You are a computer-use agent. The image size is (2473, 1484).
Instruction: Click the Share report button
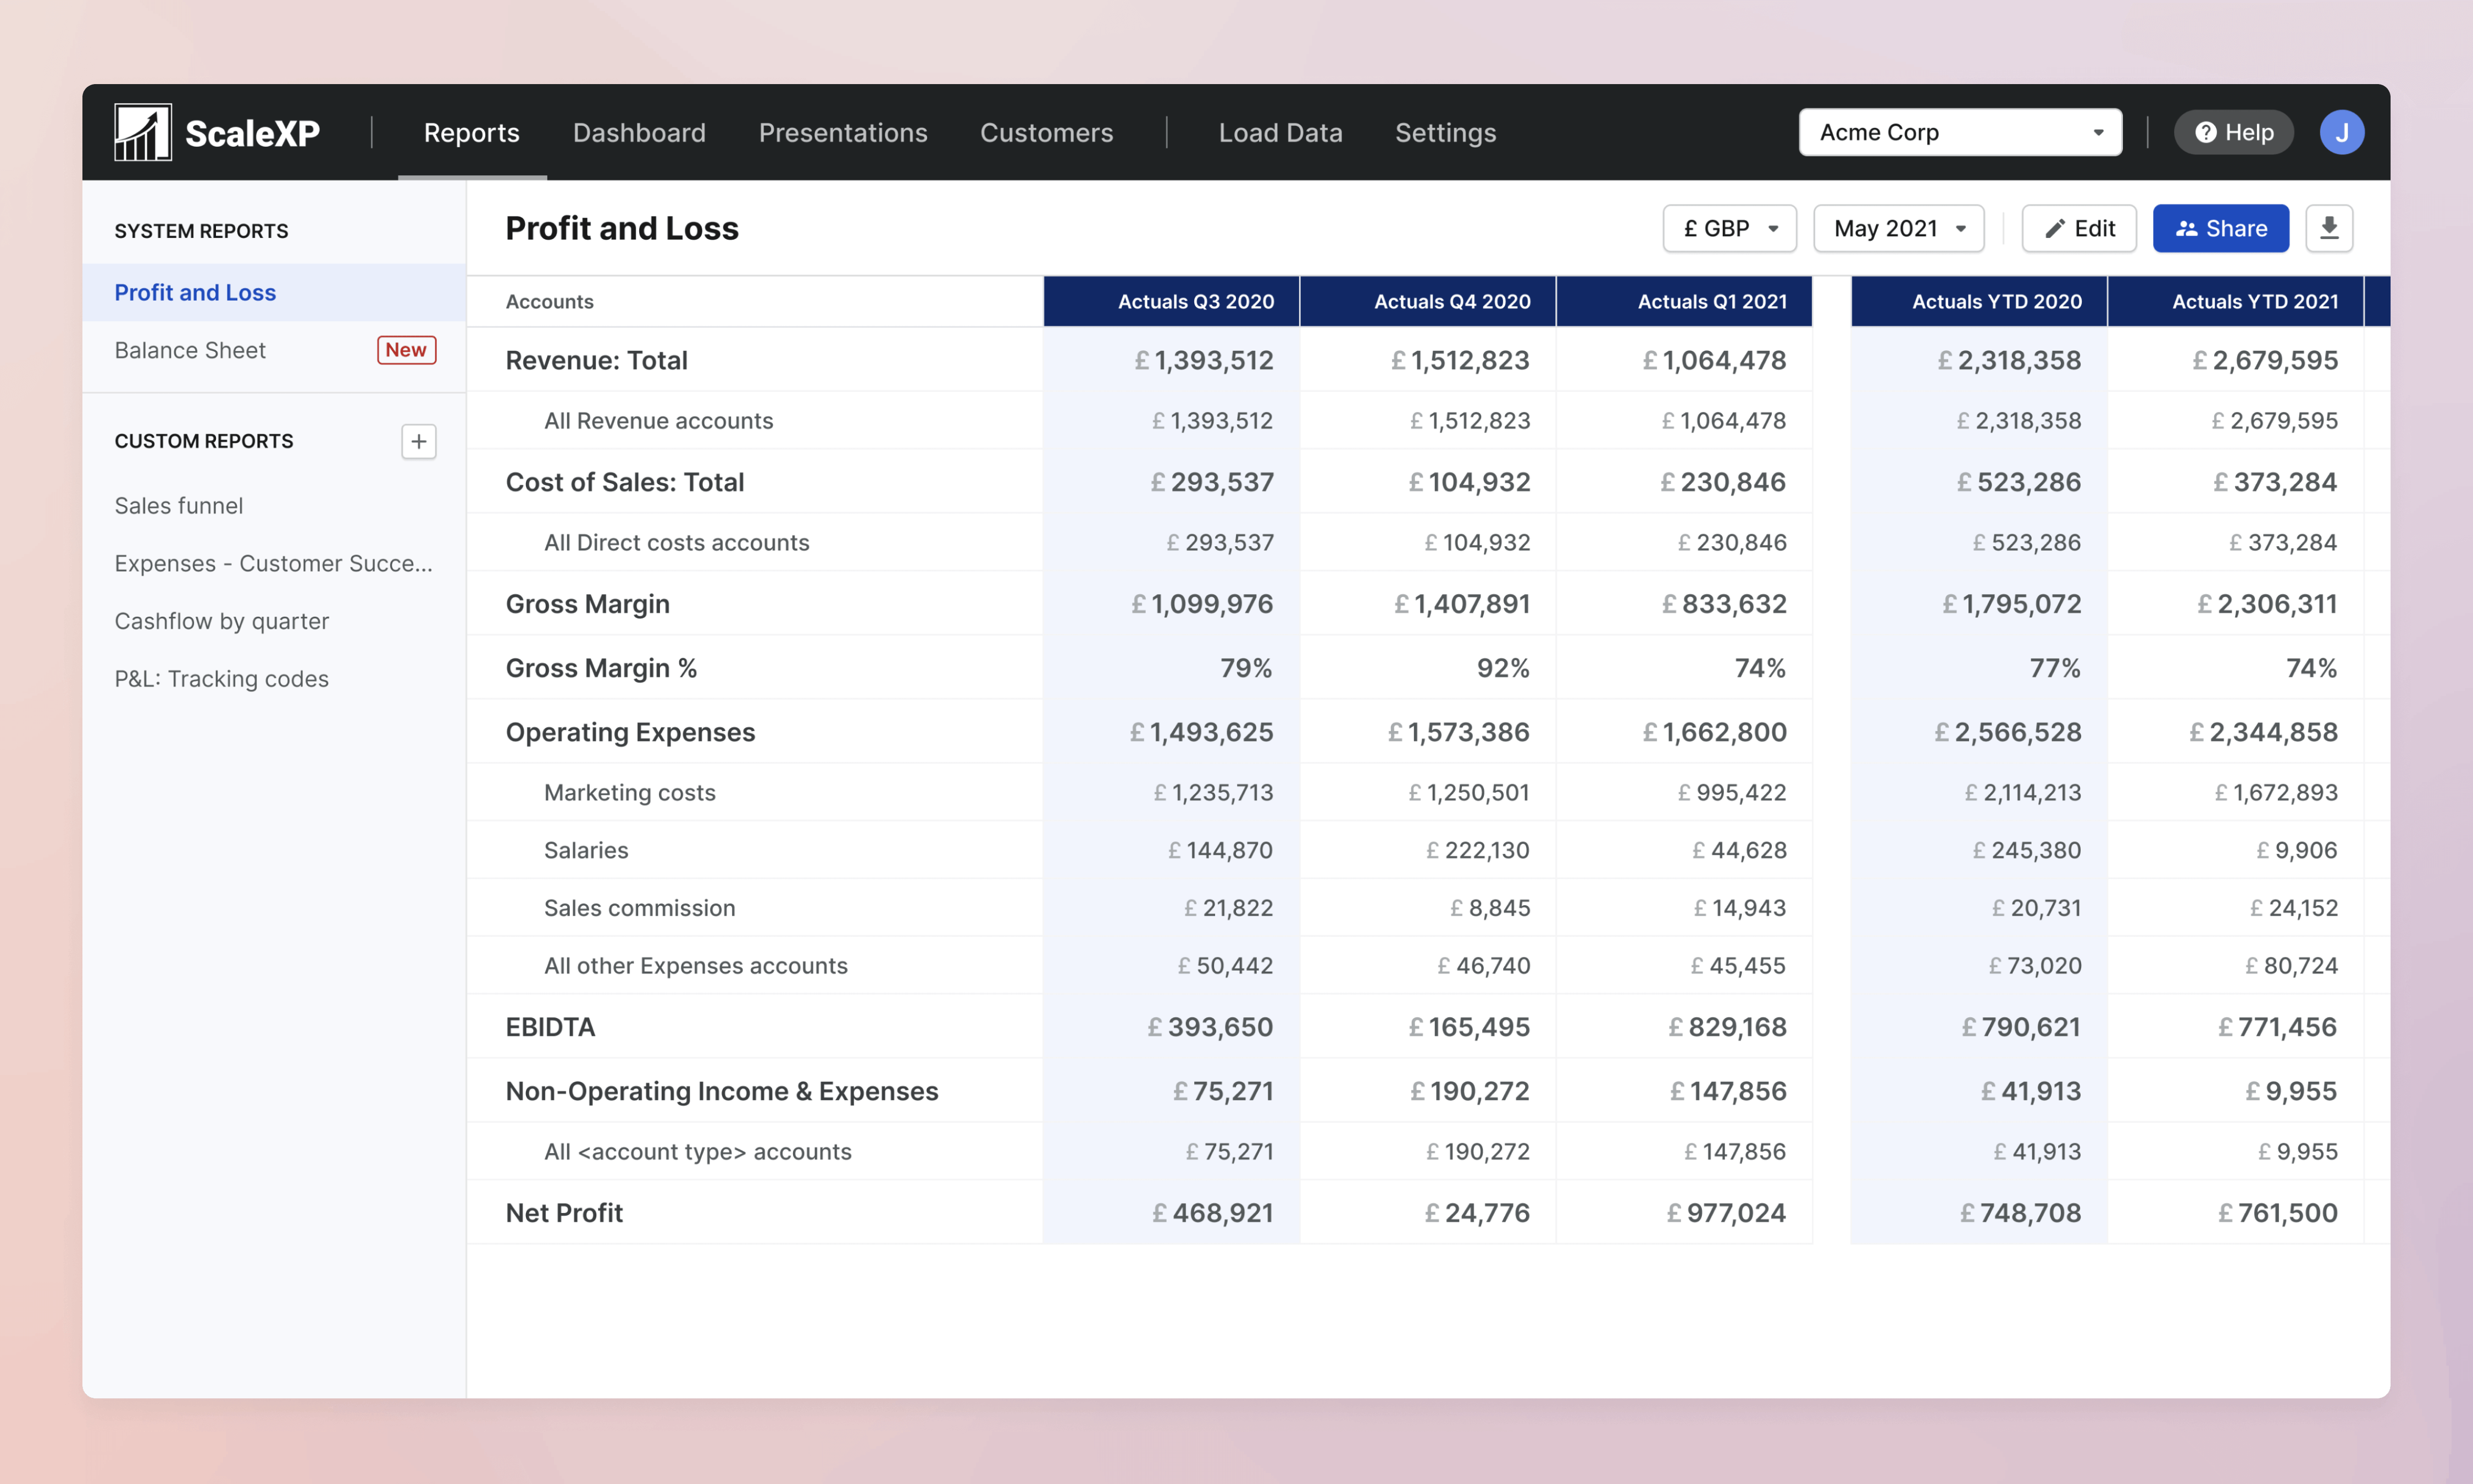coord(2220,228)
